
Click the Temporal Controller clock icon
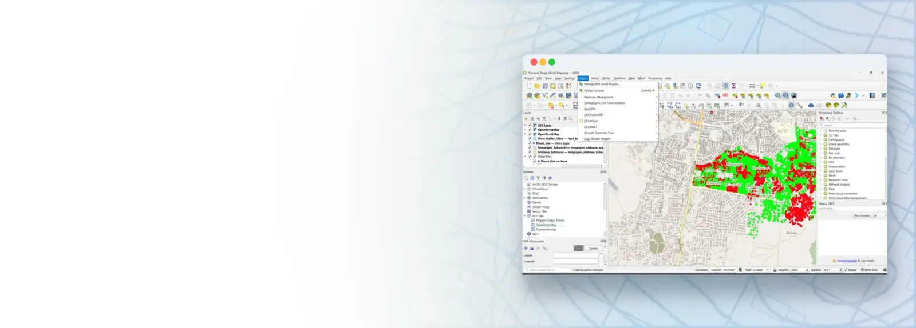tap(690, 86)
